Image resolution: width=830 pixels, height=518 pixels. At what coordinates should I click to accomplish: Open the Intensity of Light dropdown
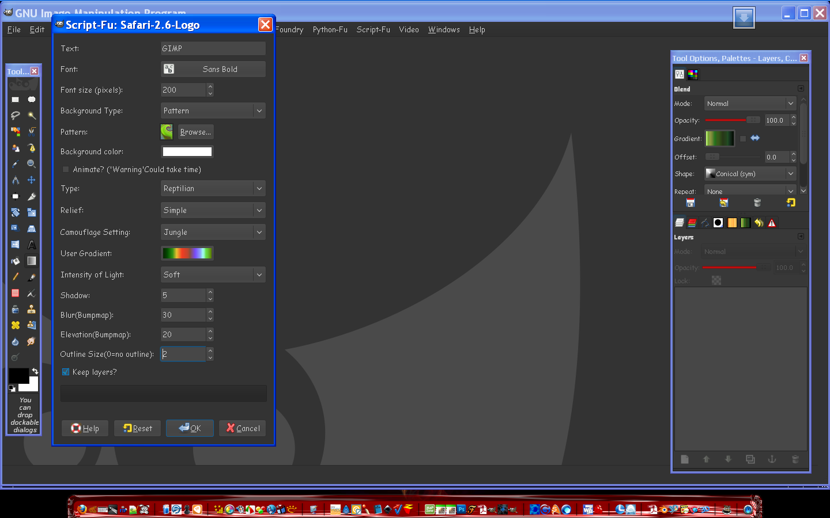coord(213,275)
